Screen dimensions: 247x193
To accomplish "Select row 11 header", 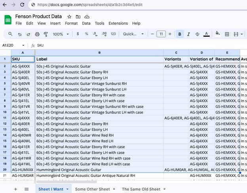I will (x=5, y=118).
